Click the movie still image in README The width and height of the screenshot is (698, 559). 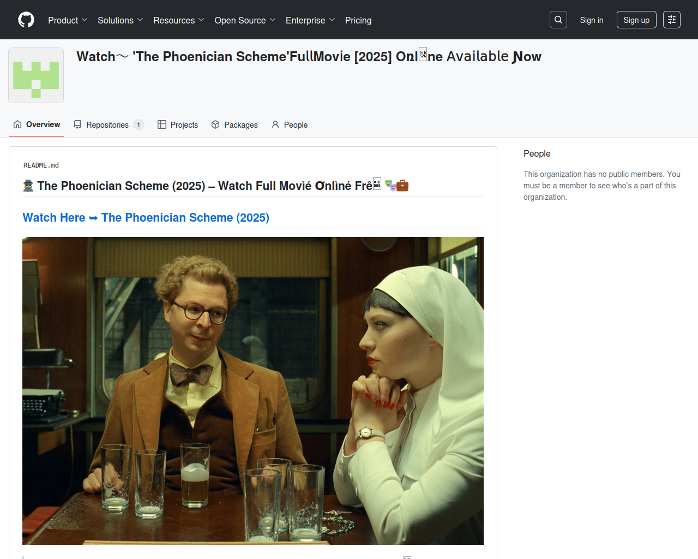click(x=252, y=390)
